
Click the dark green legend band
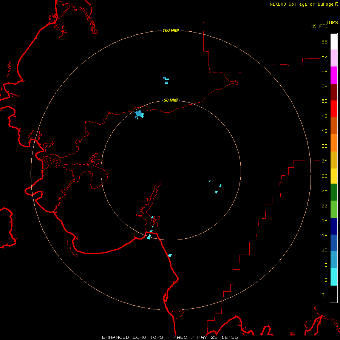coord(334,192)
